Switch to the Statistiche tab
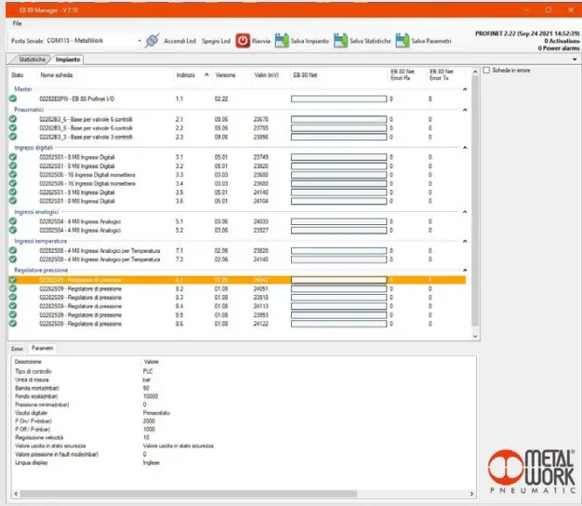Screen dimensions: 582x506 point(32,60)
